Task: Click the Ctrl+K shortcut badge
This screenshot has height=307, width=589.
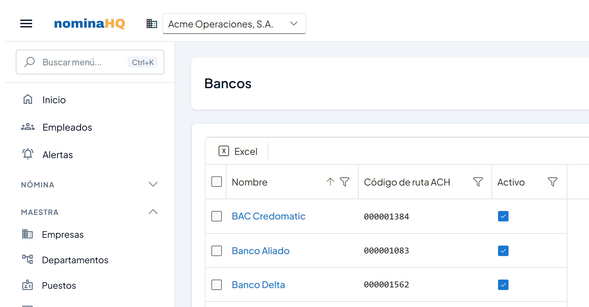Action: pyautogui.click(x=143, y=62)
